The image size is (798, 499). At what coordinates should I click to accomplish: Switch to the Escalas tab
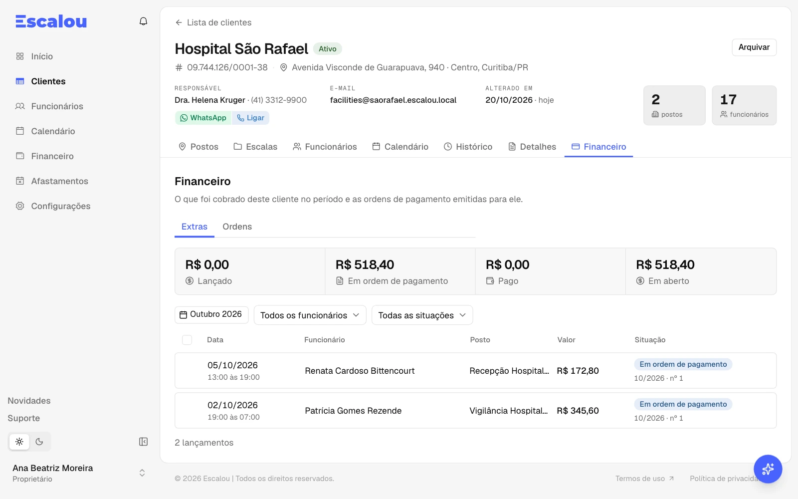point(255,147)
